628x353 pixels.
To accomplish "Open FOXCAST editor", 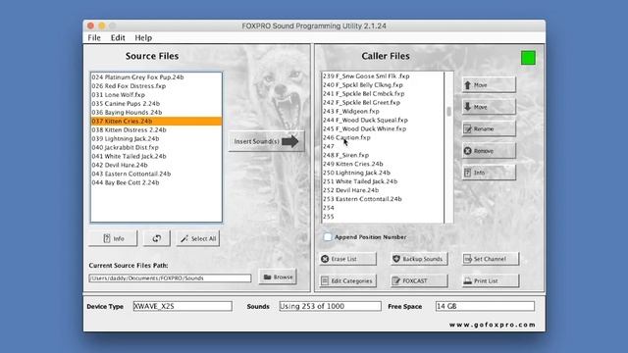I will pos(419,281).
